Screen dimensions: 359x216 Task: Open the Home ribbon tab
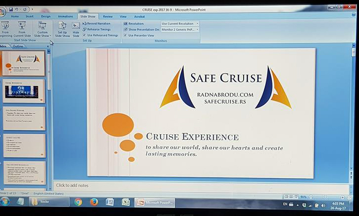(15, 16)
